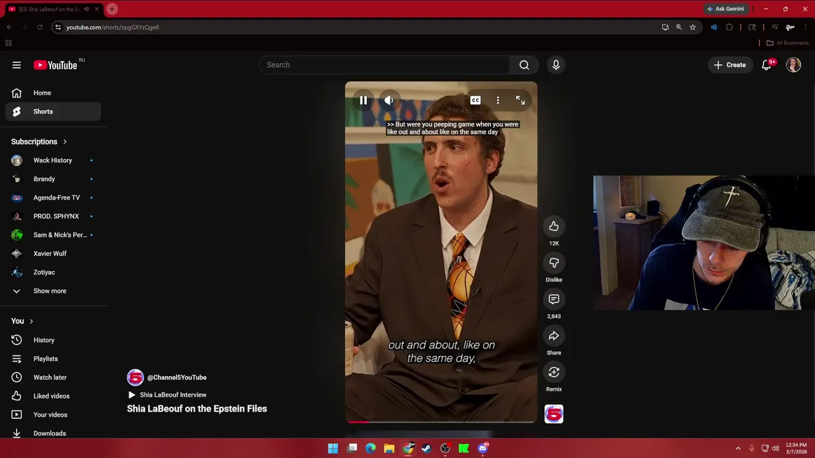The width and height of the screenshot is (815, 458).
Task: Open the account avatar menu
Action: pyautogui.click(x=793, y=65)
